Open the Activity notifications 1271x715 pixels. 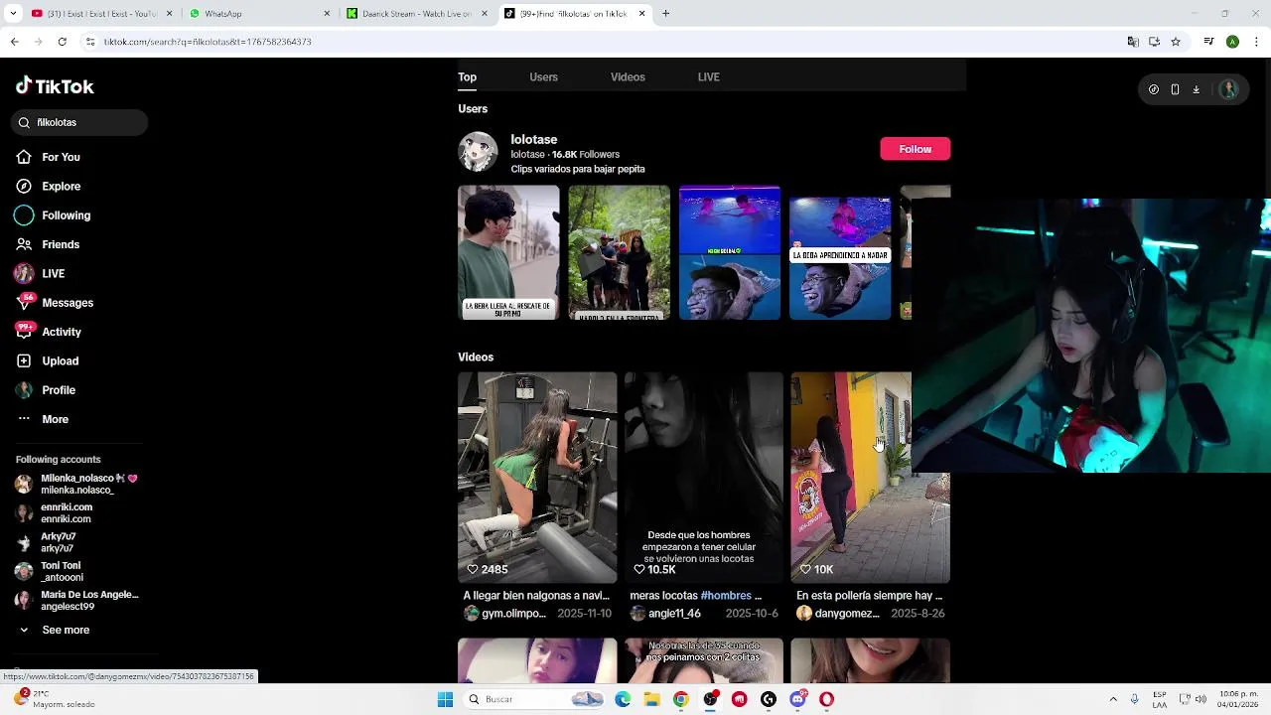pyautogui.click(x=49, y=332)
